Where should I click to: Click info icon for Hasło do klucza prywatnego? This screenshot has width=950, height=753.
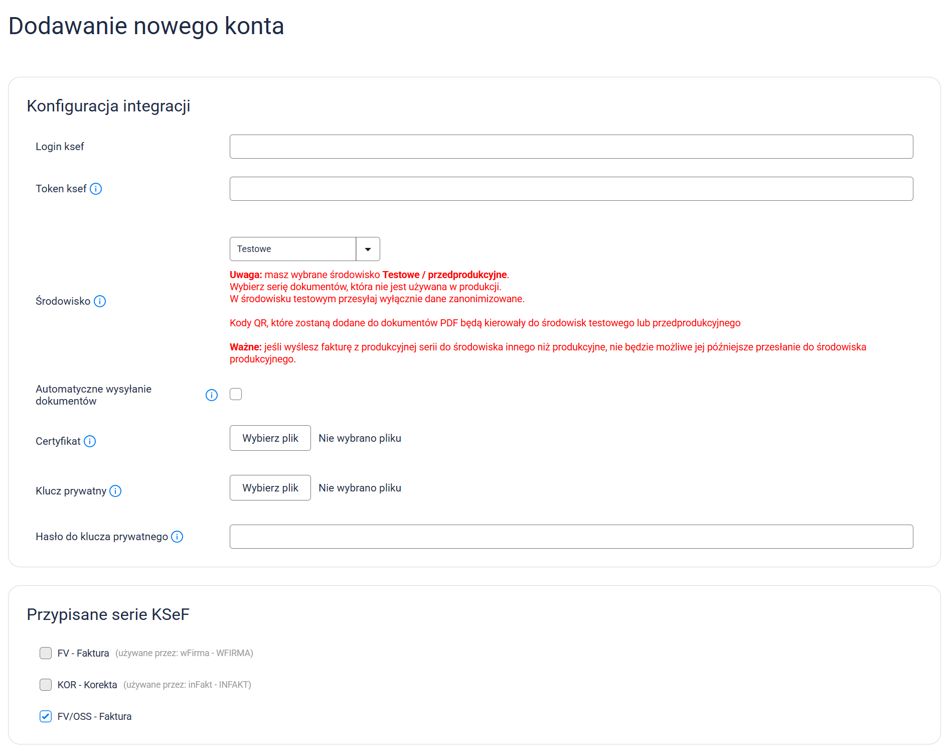[177, 537]
